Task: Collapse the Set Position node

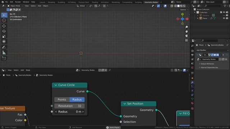Action: 125,104
